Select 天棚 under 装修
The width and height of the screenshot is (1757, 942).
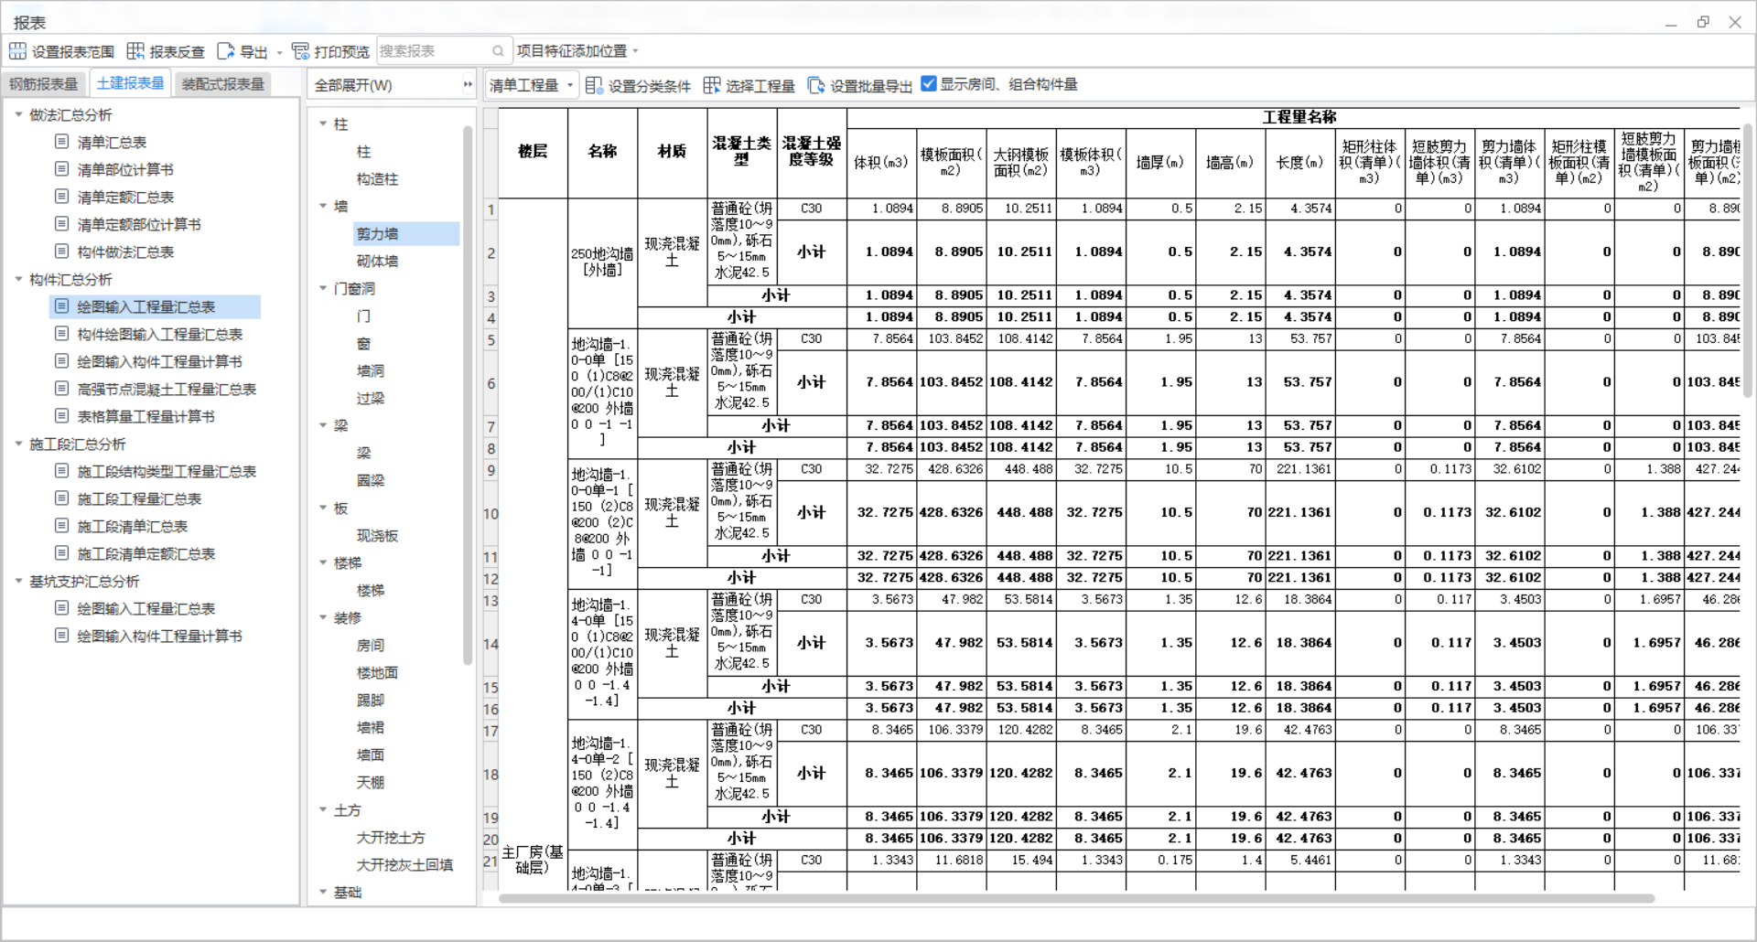[371, 783]
